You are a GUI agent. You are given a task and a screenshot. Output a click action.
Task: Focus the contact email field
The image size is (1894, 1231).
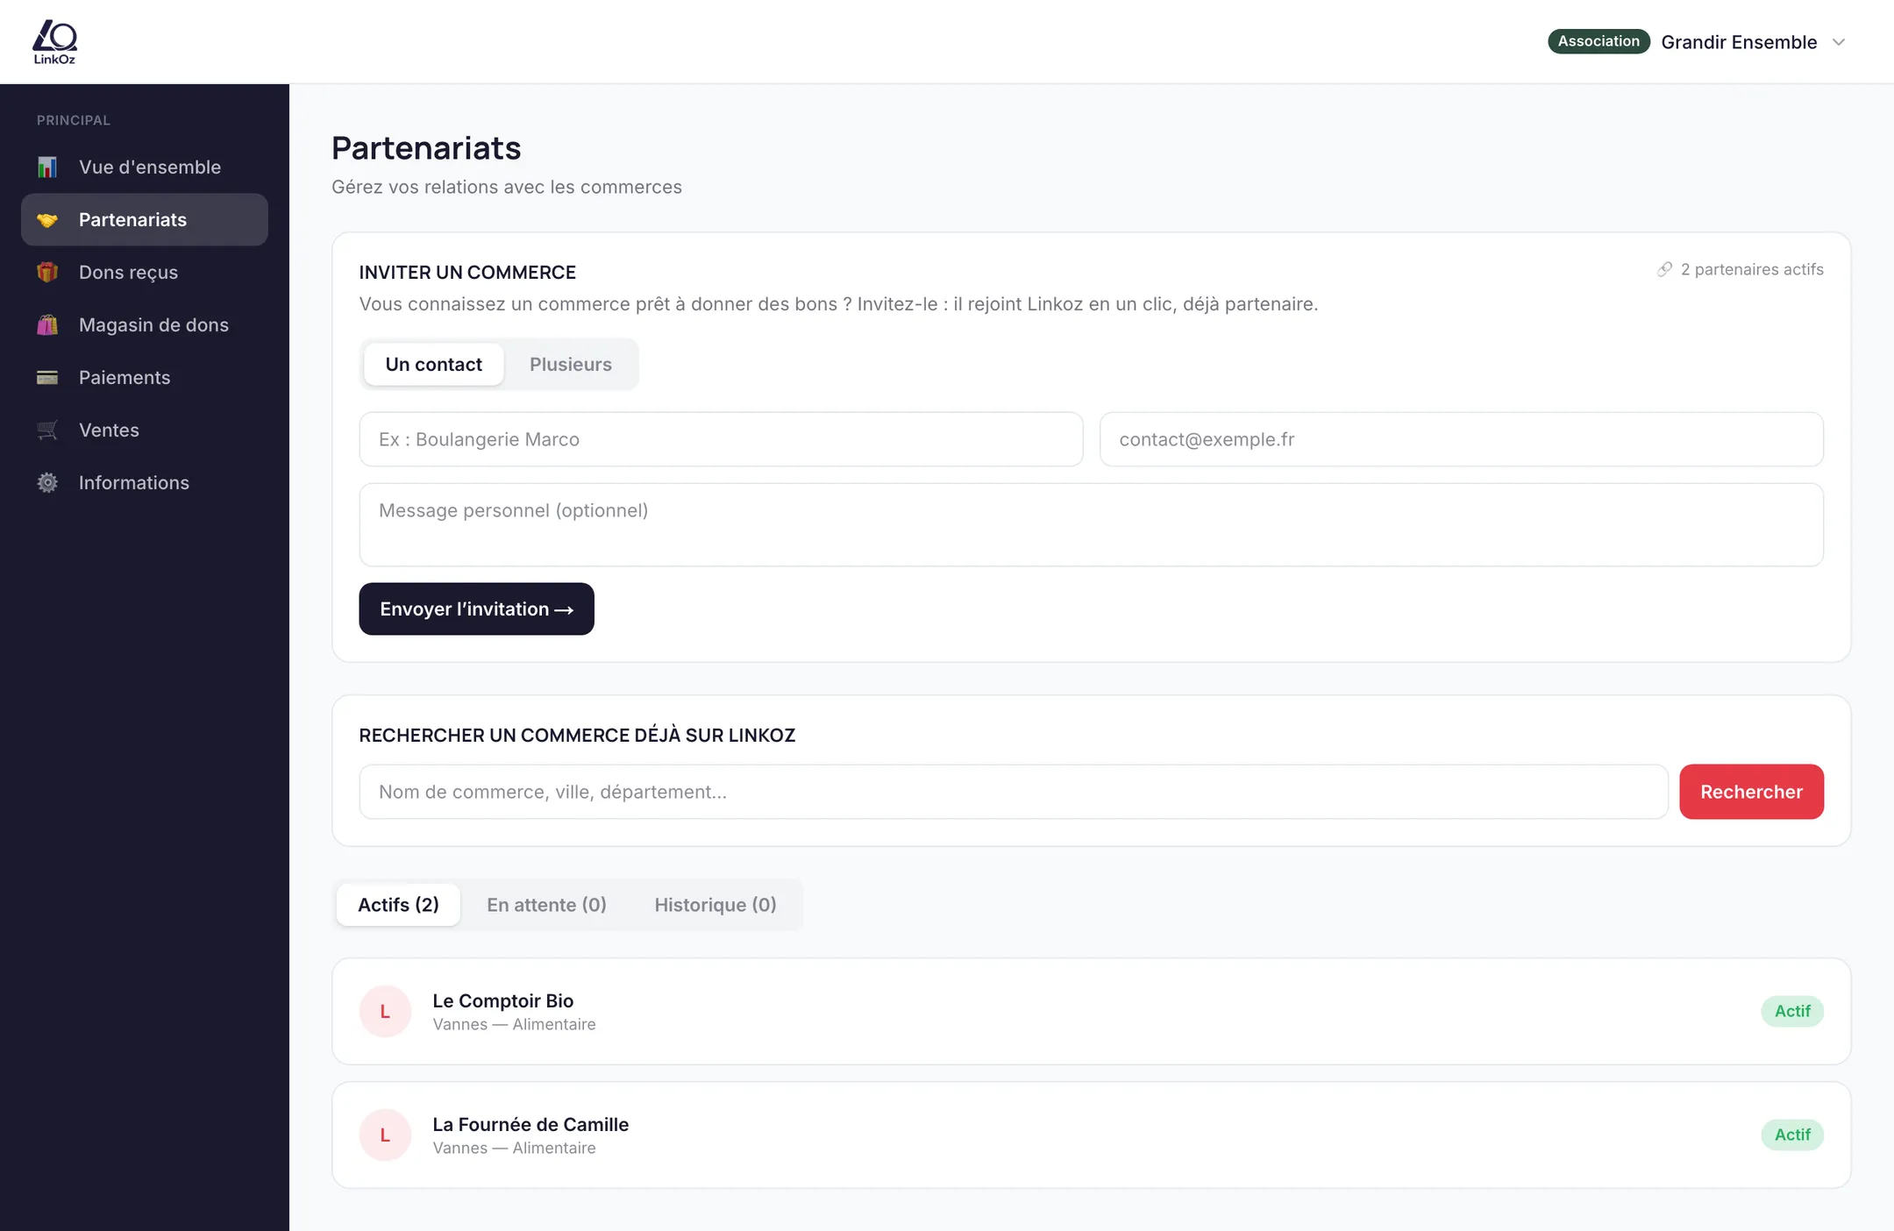tap(1461, 439)
